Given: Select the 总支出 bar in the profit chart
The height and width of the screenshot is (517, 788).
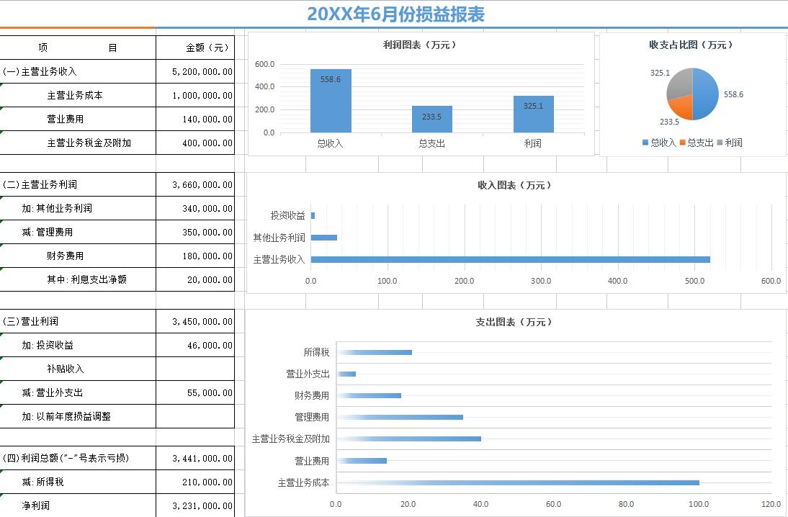Looking at the screenshot, I should click(431, 119).
